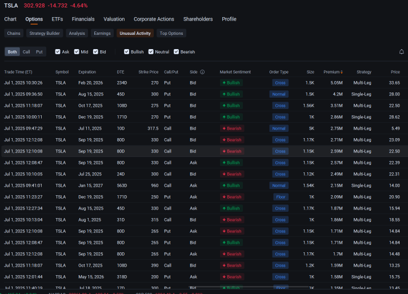408x294 pixels.
Task: Switch to the ETFs tab
Action: click(x=57, y=19)
